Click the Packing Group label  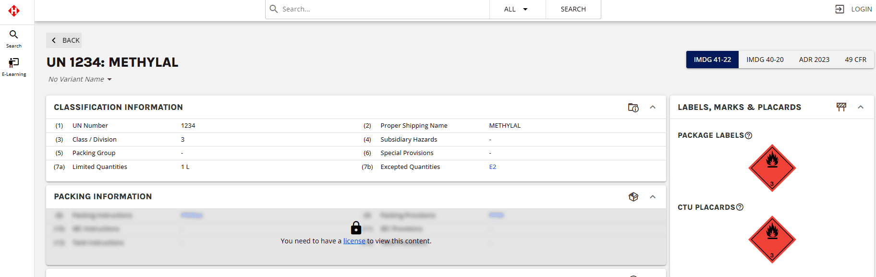pyautogui.click(x=94, y=153)
